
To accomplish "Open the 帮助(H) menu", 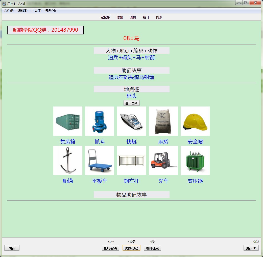I will (x=51, y=11).
